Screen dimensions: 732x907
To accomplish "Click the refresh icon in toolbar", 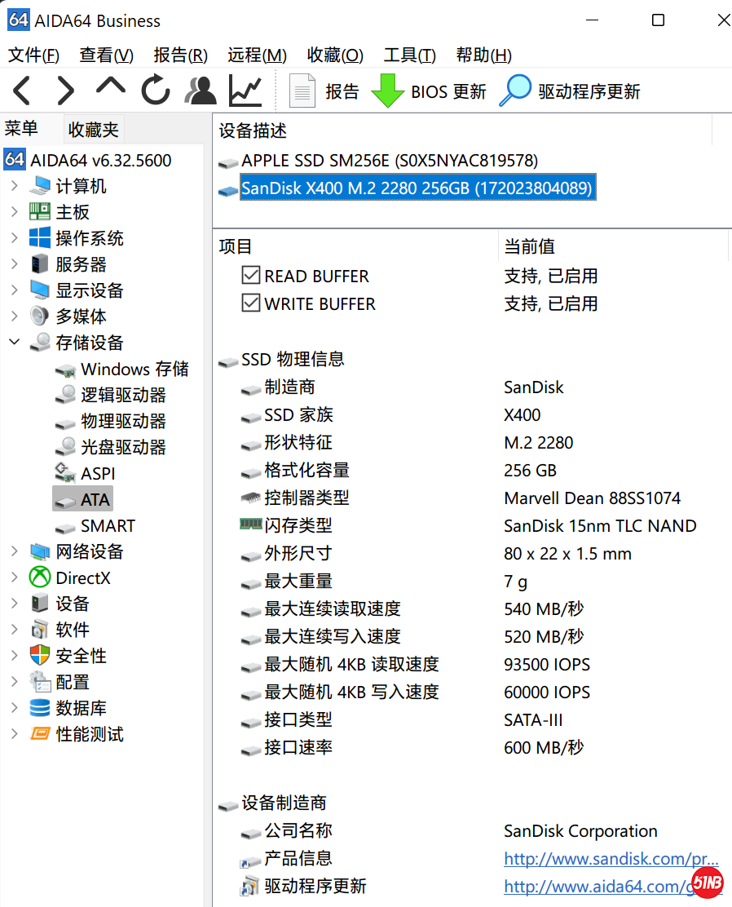I will click(155, 91).
